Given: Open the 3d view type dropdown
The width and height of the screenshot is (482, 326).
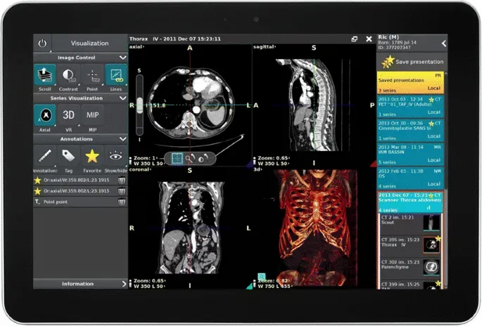Looking at the screenshot, I should coord(257,169).
